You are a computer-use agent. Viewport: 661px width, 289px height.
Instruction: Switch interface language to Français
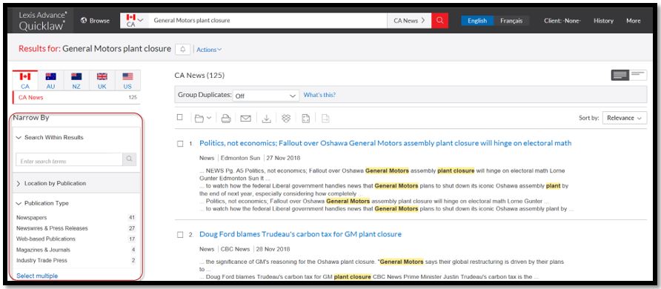pyautogui.click(x=511, y=21)
